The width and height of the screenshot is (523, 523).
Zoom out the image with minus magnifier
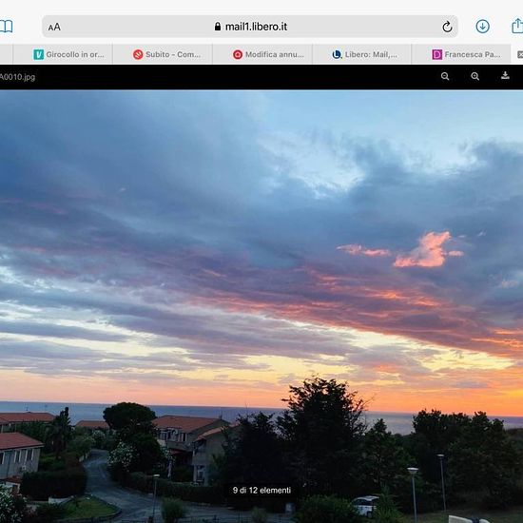tap(445, 76)
